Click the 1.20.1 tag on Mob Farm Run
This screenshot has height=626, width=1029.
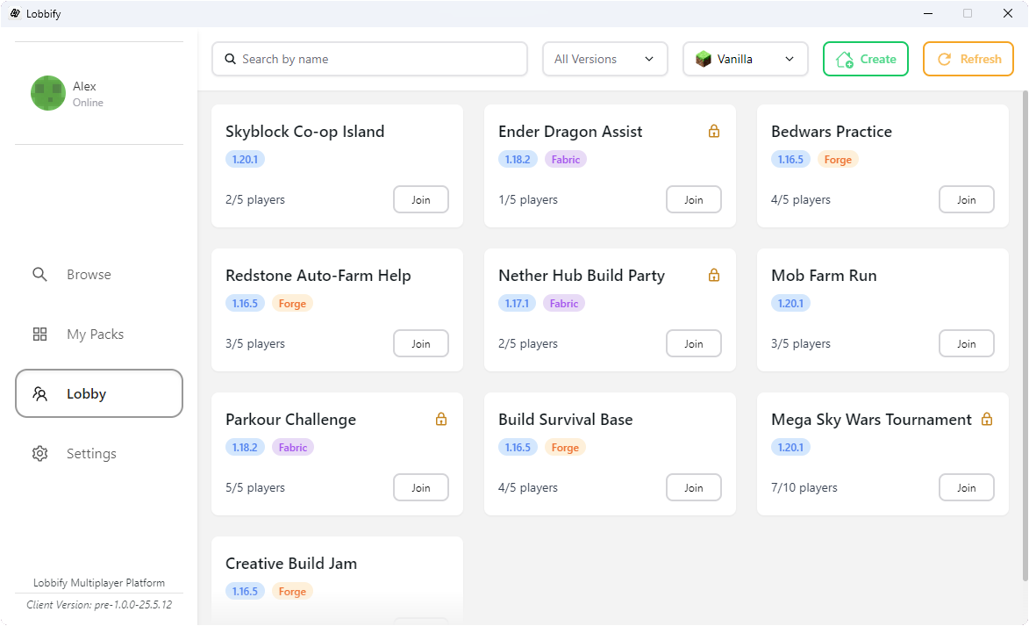pyautogui.click(x=790, y=304)
